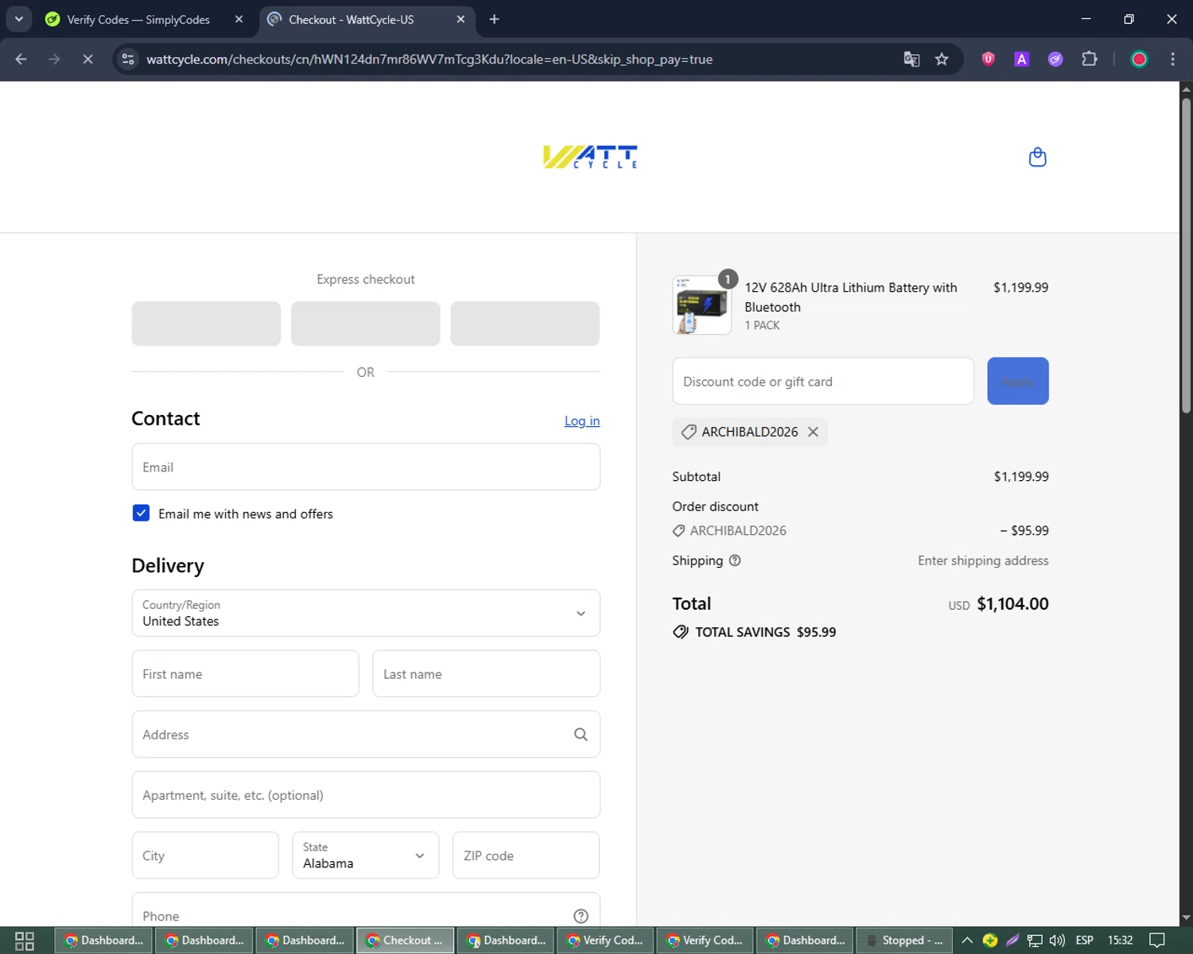Screen dimensions: 1193x954
Task: Click the discount tag icon beside ARCHIBALD2026 chip
Action: pyautogui.click(x=689, y=432)
